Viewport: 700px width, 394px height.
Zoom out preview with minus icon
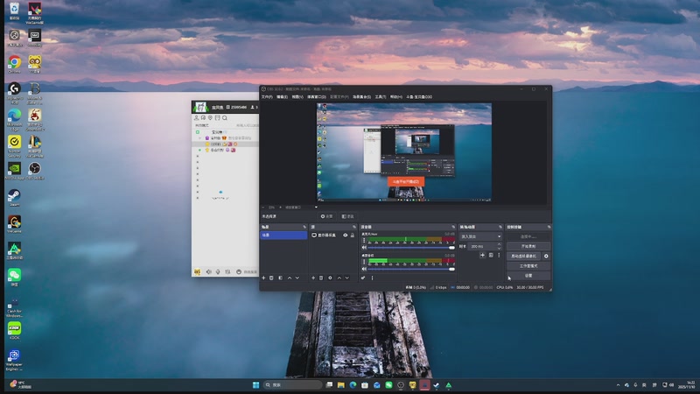coord(263,208)
